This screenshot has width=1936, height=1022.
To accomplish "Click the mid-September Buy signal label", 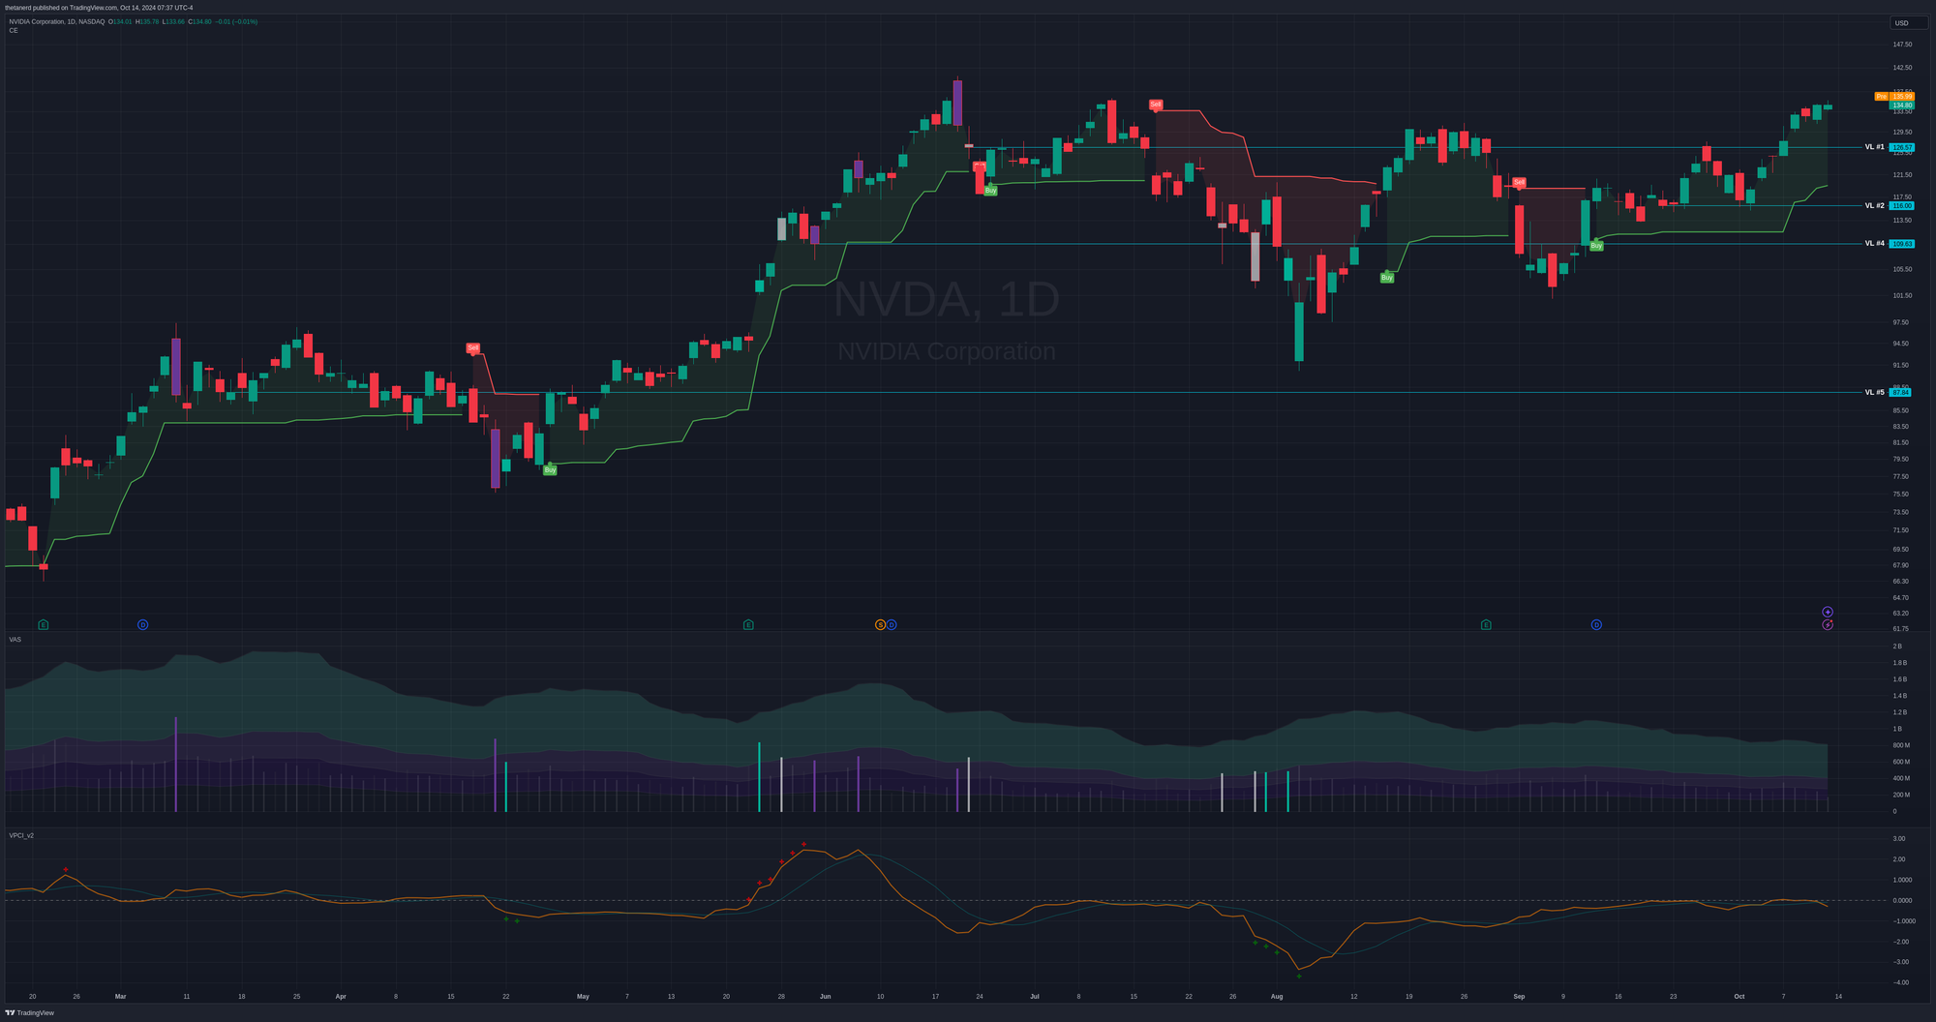I will pyautogui.click(x=1596, y=246).
